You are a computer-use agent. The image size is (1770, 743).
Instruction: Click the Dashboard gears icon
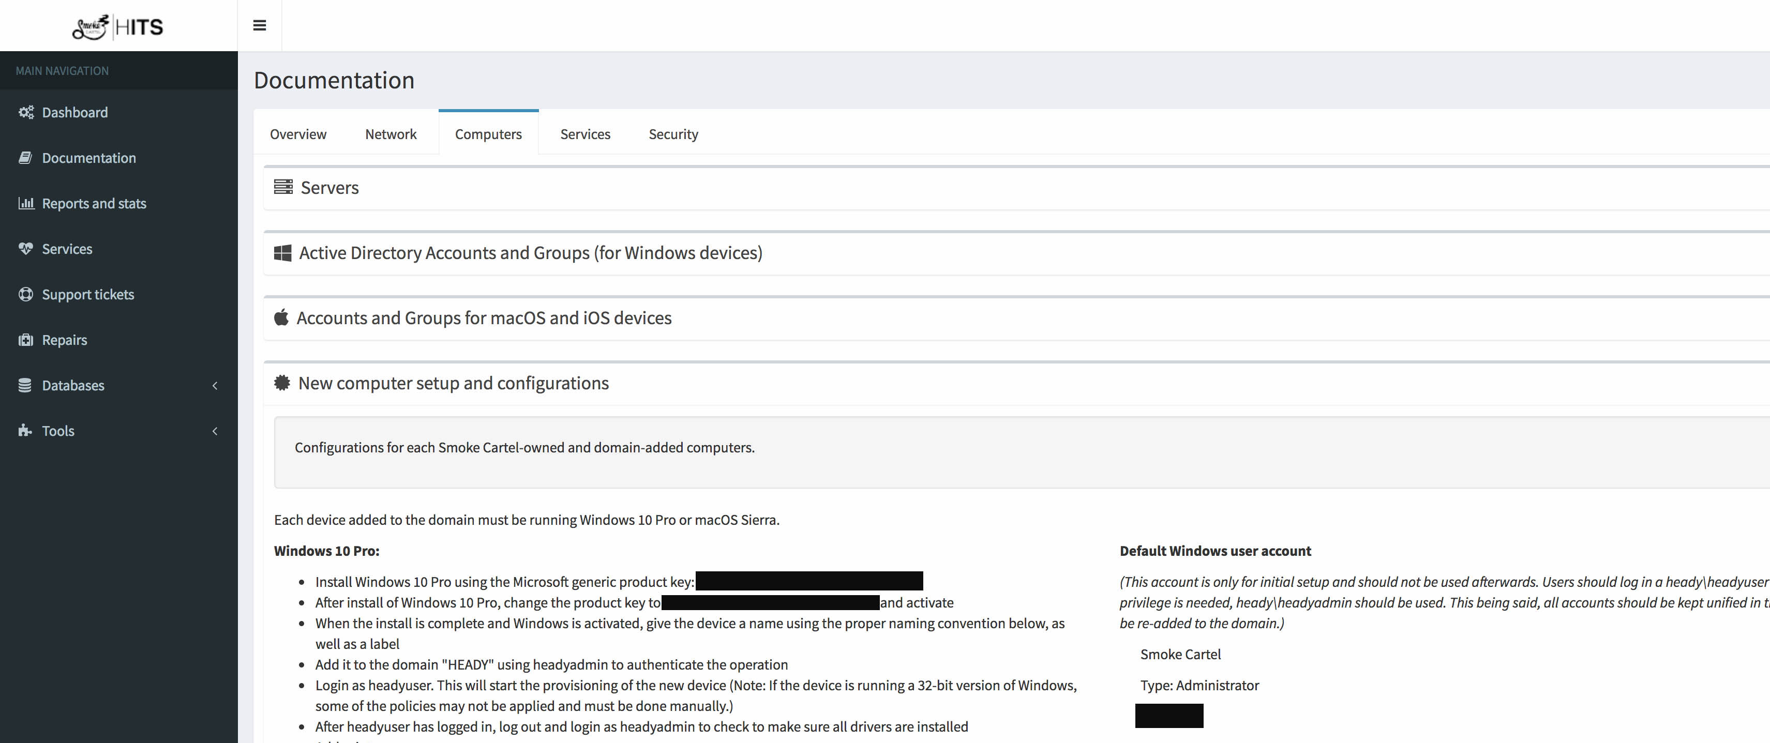point(26,112)
